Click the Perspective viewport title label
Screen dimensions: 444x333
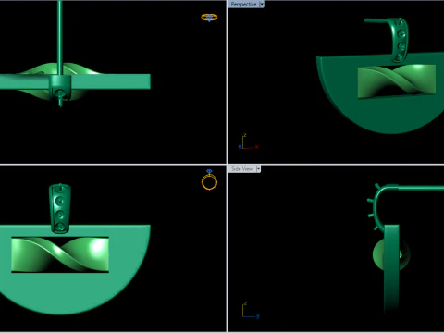tap(243, 5)
